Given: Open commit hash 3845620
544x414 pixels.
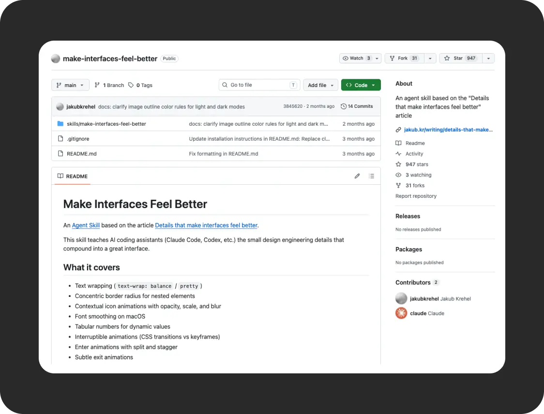Looking at the screenshot, I should tap(293, 106).
